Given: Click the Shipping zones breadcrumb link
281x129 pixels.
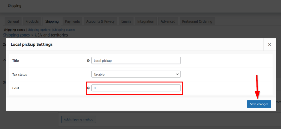Looking at the screenshot, I should point(16,35).
